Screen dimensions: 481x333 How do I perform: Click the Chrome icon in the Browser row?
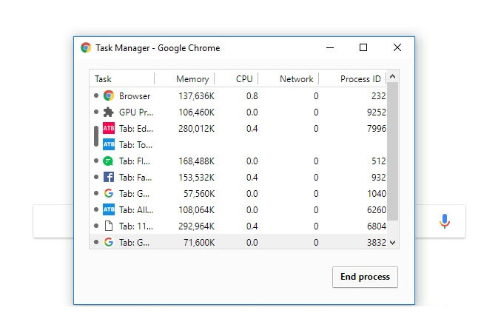point(109,95)
